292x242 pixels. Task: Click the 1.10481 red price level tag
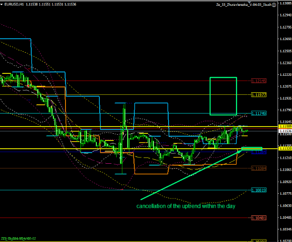tap(259, 218)
